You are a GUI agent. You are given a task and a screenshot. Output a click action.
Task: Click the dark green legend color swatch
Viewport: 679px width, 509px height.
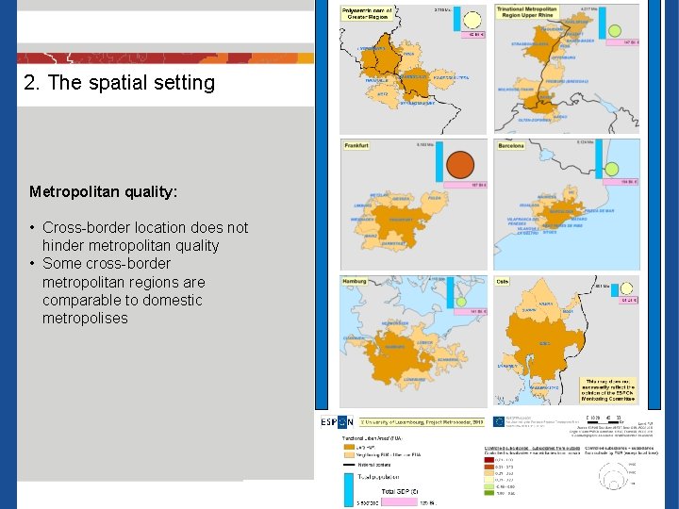(x=489, y=493)
